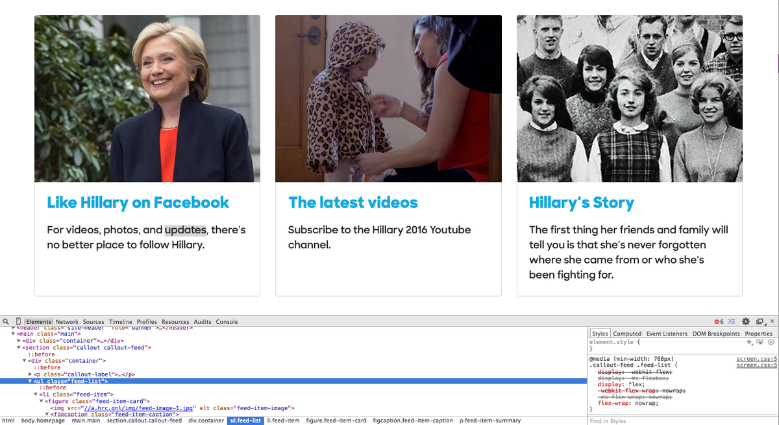
Task: Click the animation play icon in Styles
Action: tap(771, 342)
